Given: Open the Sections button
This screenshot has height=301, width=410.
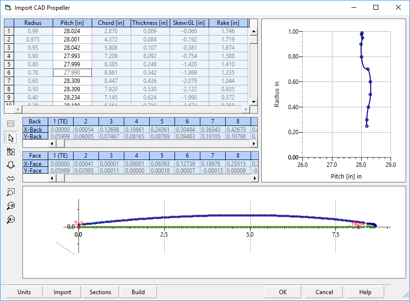Looking at the screenshot, I should [100, 292].
